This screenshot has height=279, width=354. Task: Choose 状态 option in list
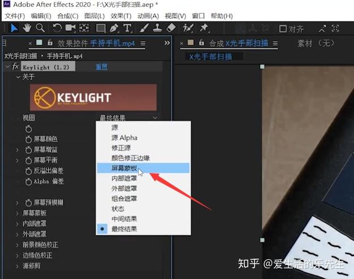pyautogui.click(x=144, y=209)
